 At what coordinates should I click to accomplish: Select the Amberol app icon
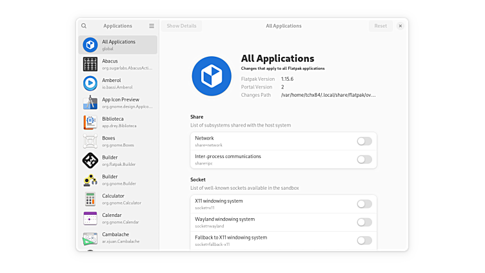tap(90, 83)
